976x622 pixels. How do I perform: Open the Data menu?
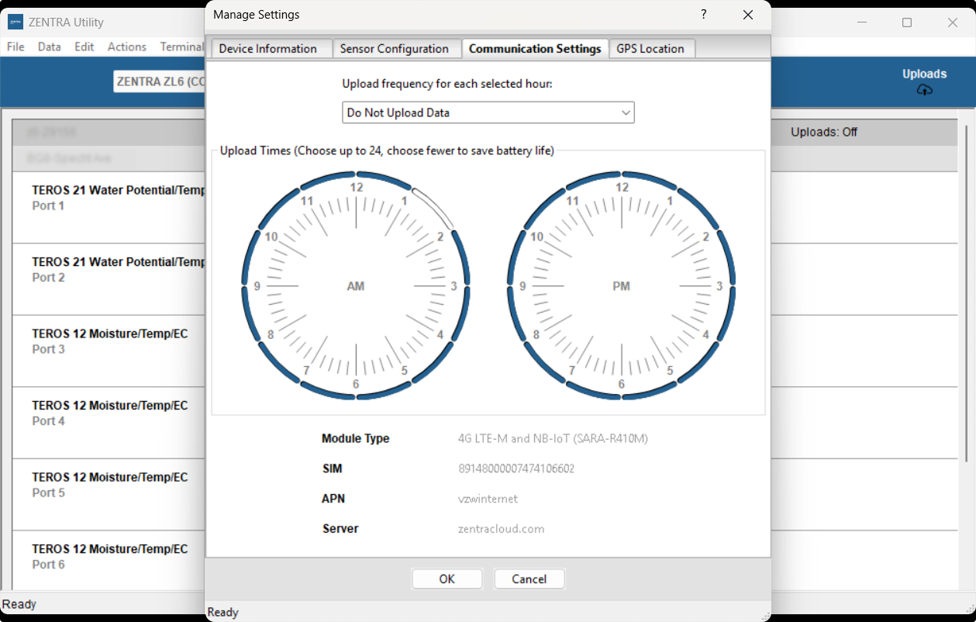pos(50,47)
